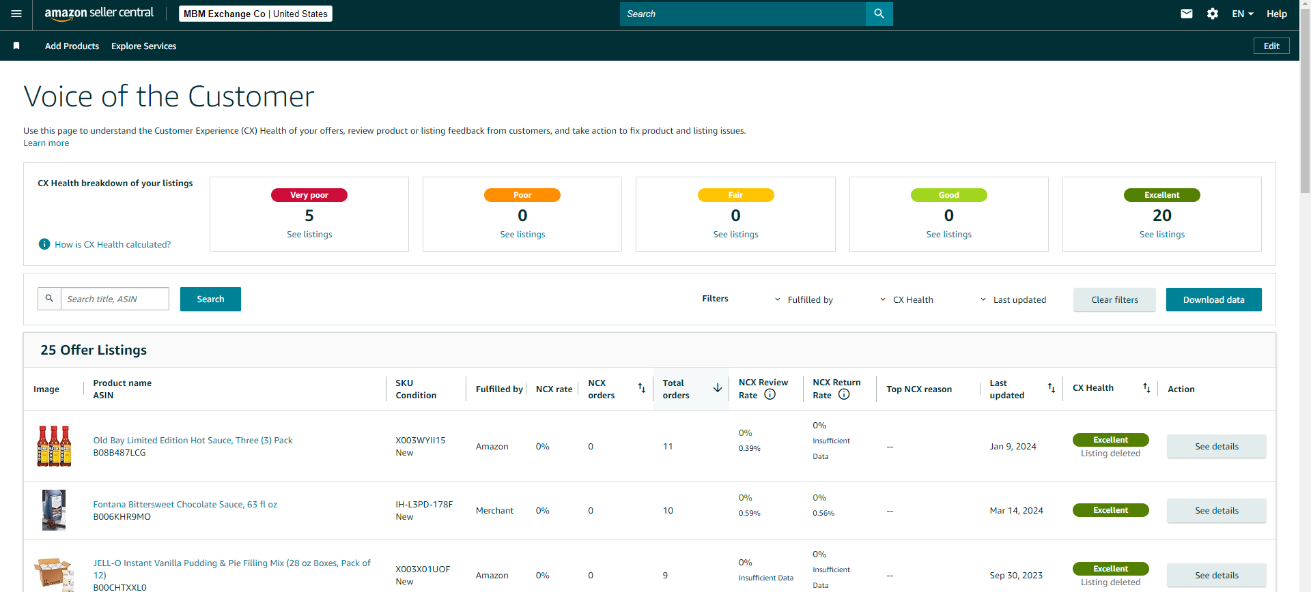
Task: Click SKU IH-L3PD-178F cell
Action: [x=424, y=504]
